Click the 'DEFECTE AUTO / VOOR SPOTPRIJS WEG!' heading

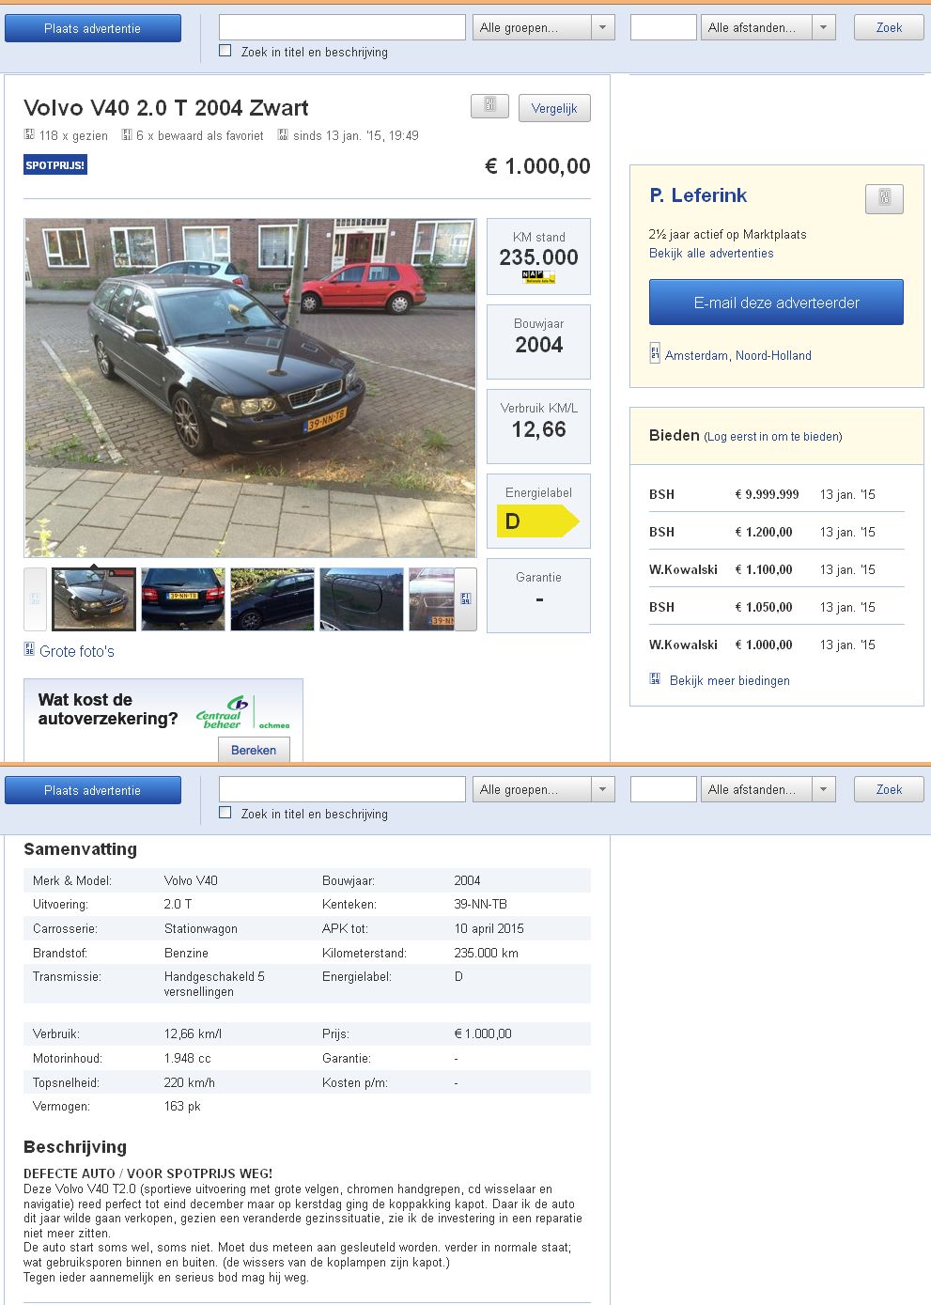[148, 1173]
